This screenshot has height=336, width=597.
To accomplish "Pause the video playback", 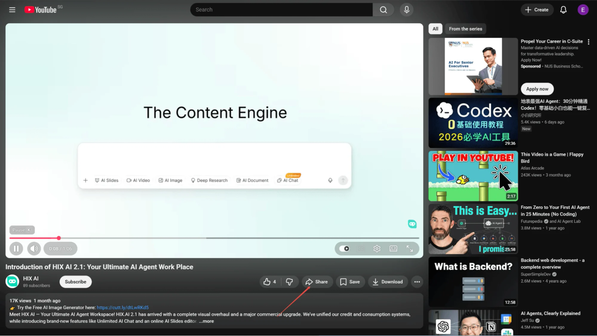I will 16,249.
